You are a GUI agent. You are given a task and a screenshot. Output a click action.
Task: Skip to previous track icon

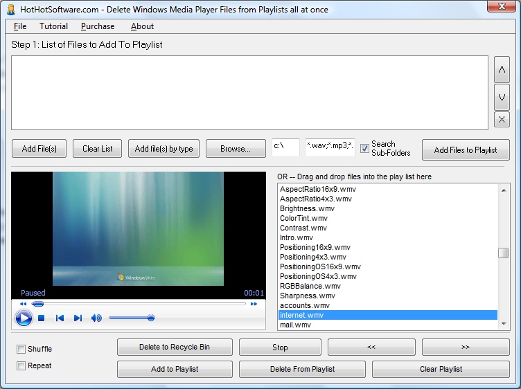[60, 318]
